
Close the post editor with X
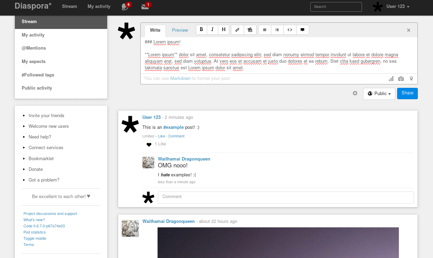click(409, 30)
